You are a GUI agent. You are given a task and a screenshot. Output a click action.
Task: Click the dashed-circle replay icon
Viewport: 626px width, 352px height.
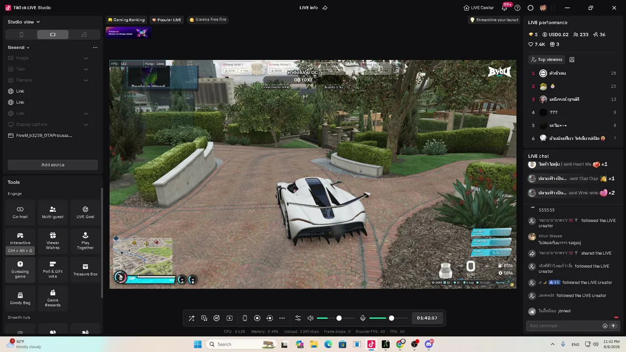click(x=269, y=318)
